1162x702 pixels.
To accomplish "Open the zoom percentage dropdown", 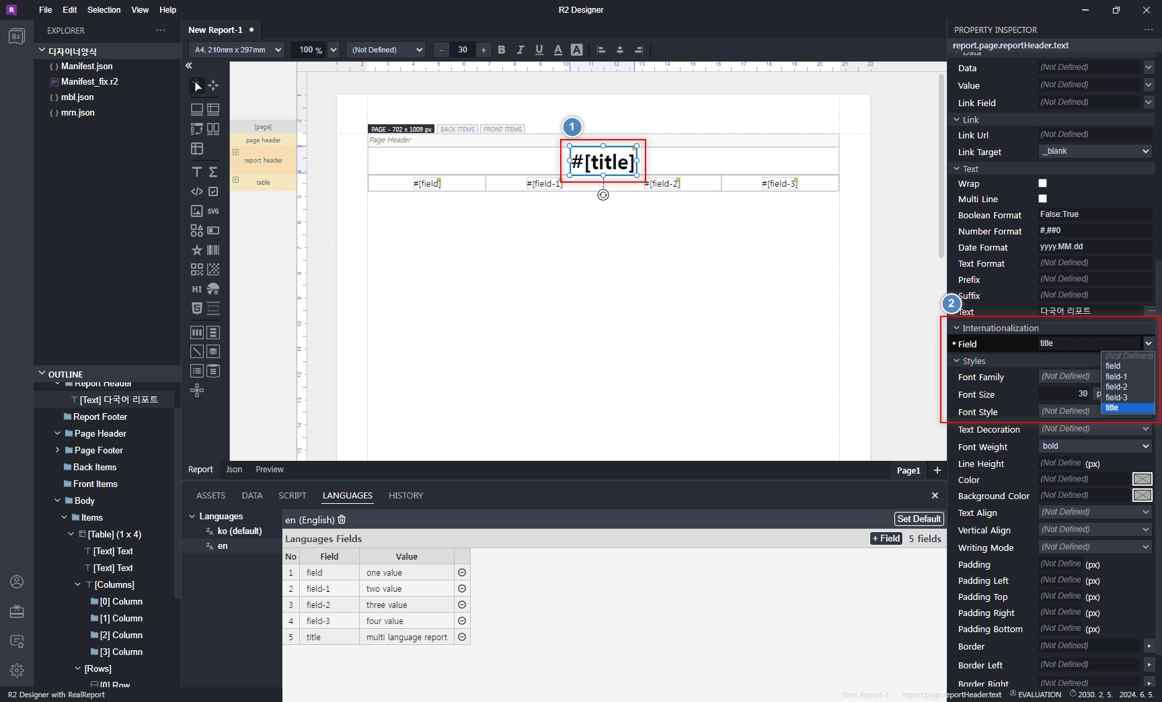I will pos(334,50).
